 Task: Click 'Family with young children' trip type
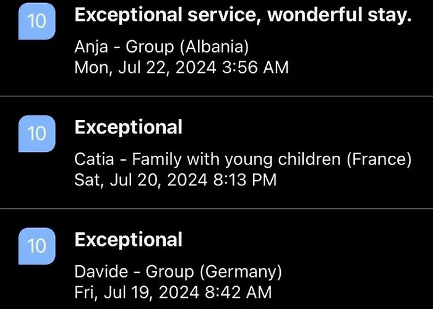[236, 159]
